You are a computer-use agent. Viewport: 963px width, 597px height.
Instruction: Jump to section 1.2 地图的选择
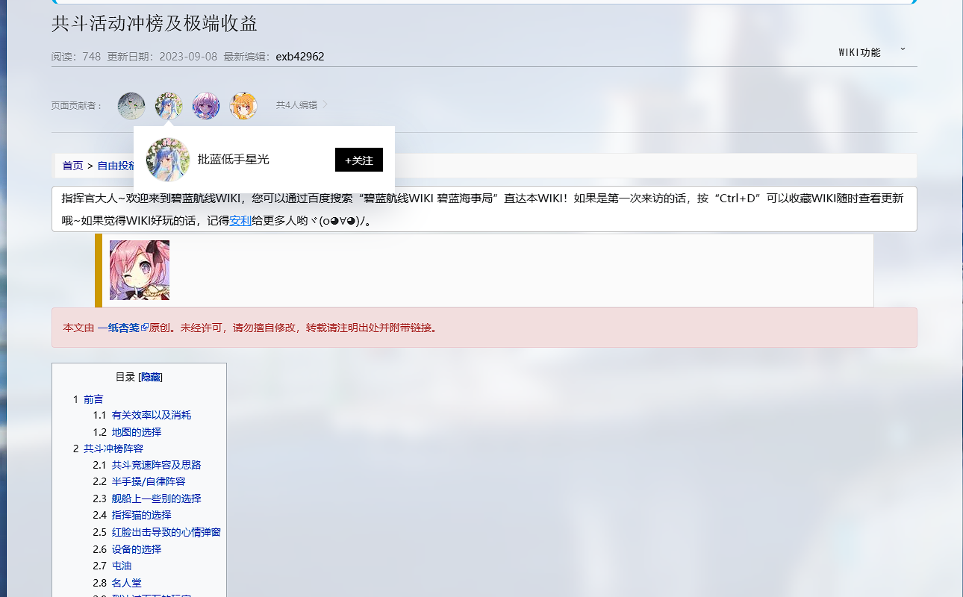pyautogui.click(x=136, y=432)
